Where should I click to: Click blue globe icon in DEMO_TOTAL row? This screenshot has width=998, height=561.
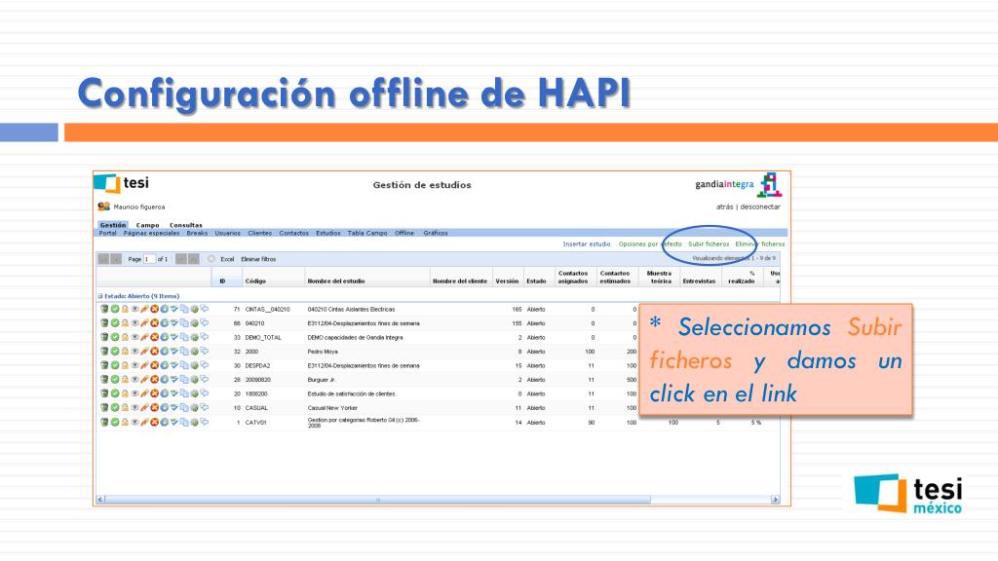(164, 337)
